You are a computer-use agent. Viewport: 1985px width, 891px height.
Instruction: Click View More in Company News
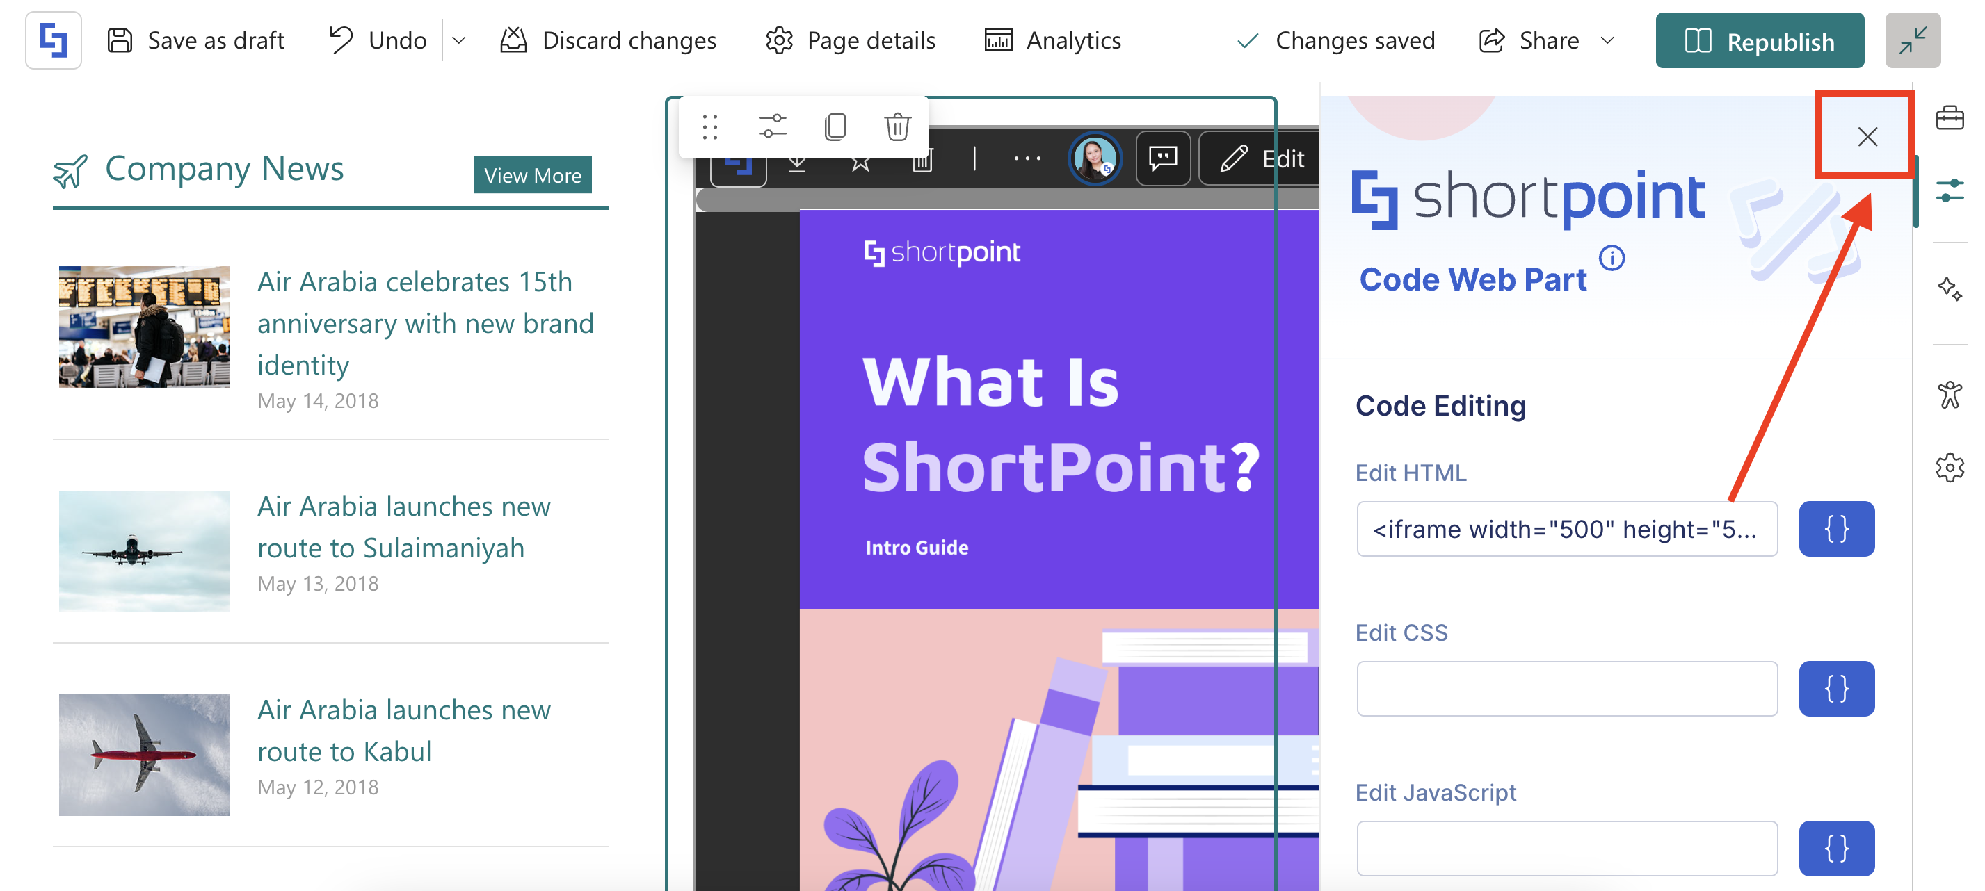click(x=531, y=175)
